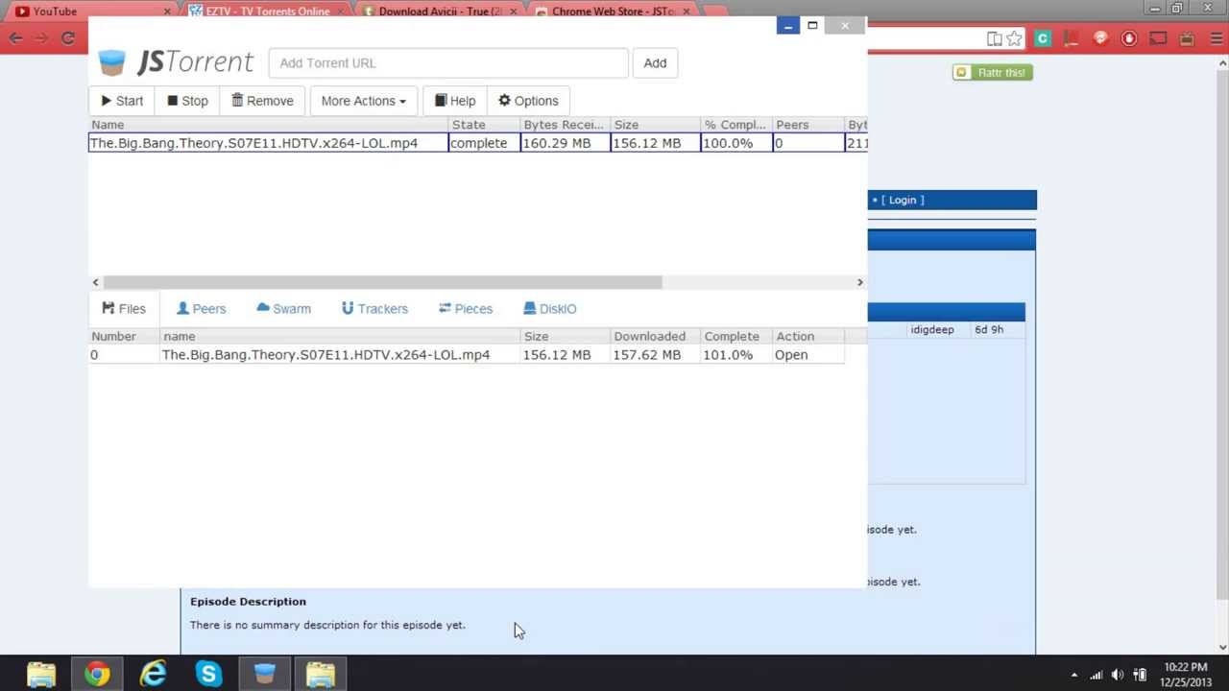This screenshot has height=691, width=1229.
Task: Click the Action column header in Files
Action: pos(808,337)
